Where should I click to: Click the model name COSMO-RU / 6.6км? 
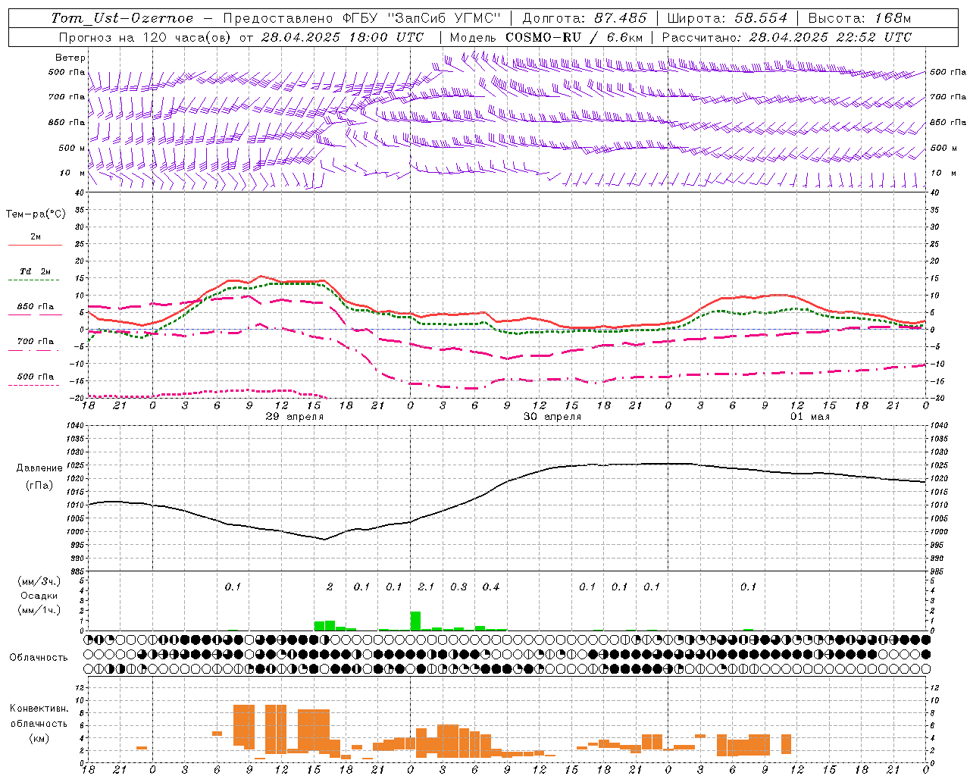[x=574, y=37]
